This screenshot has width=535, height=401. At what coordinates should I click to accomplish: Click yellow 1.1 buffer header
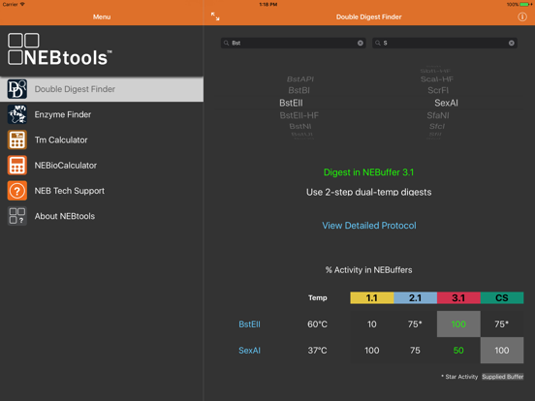(x=372, y=297)
